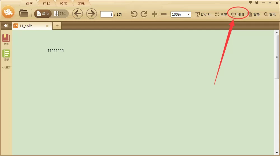Enter fullscreen 全屏 mode
Screen dimensions: 280x156
coord(221,15)
